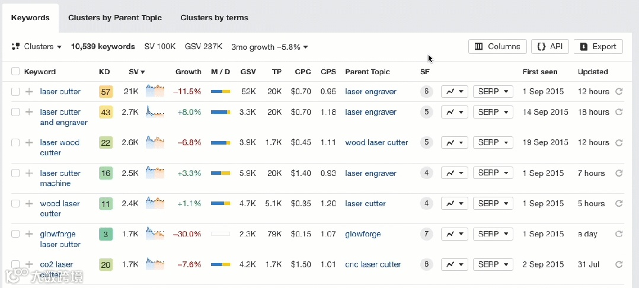Viewport: 639px width, 288px height.
Task: Open 'laser cutter machine' keyword link
Action: (60, 178)
